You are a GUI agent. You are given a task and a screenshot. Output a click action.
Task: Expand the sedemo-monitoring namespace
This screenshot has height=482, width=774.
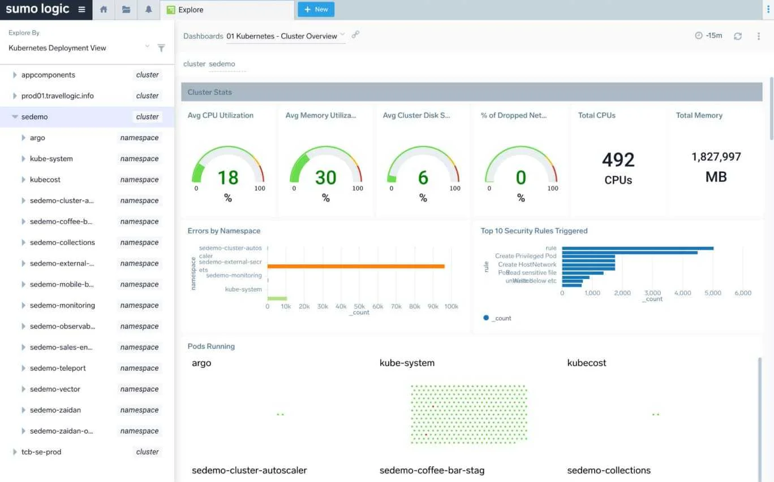[23, 305]
